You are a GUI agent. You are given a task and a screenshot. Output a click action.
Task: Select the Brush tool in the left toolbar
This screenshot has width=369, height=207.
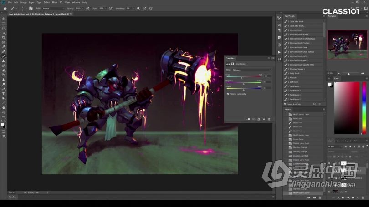[x=3, y=56]
